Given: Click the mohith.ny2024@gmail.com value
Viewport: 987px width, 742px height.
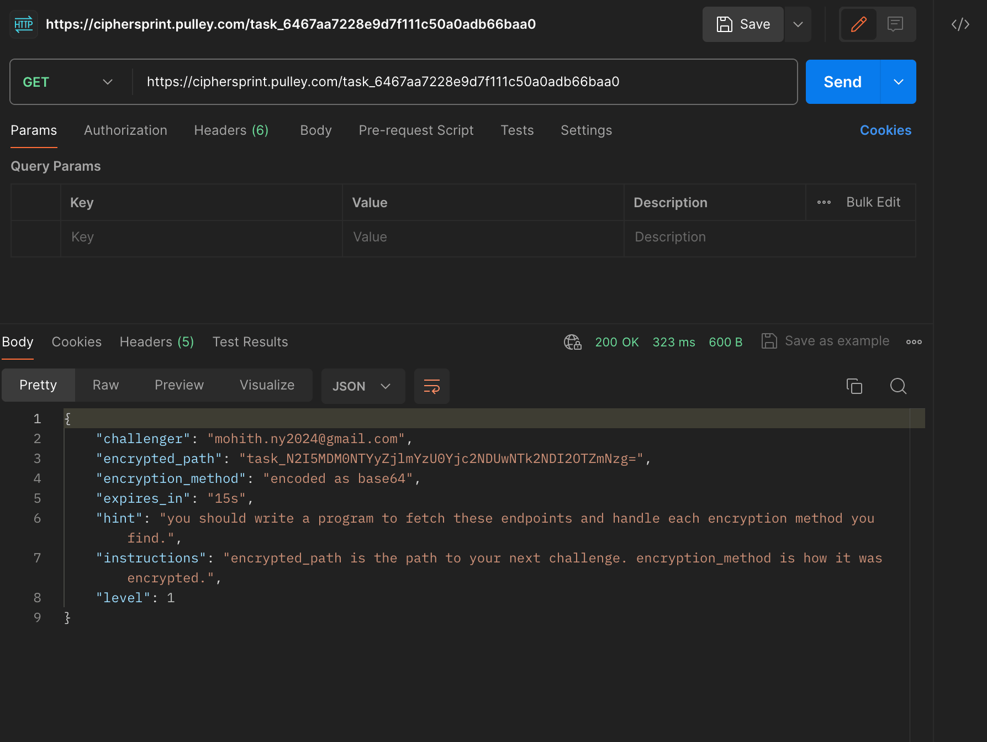Looking at the screenshot, I should tap(306, 439).
